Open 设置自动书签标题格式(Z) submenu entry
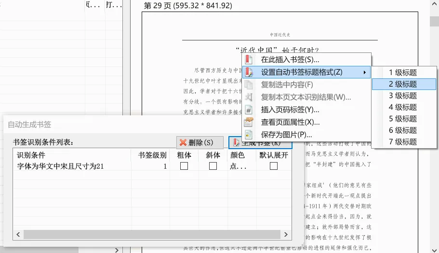This screenshot has width=439, height=253. pos(306,72)
